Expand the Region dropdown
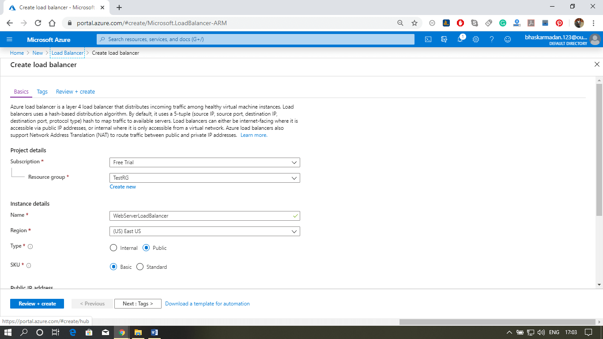 (x=205, y=231)
